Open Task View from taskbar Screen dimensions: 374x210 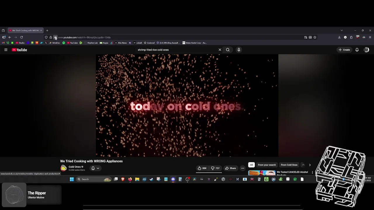point(116,179)
